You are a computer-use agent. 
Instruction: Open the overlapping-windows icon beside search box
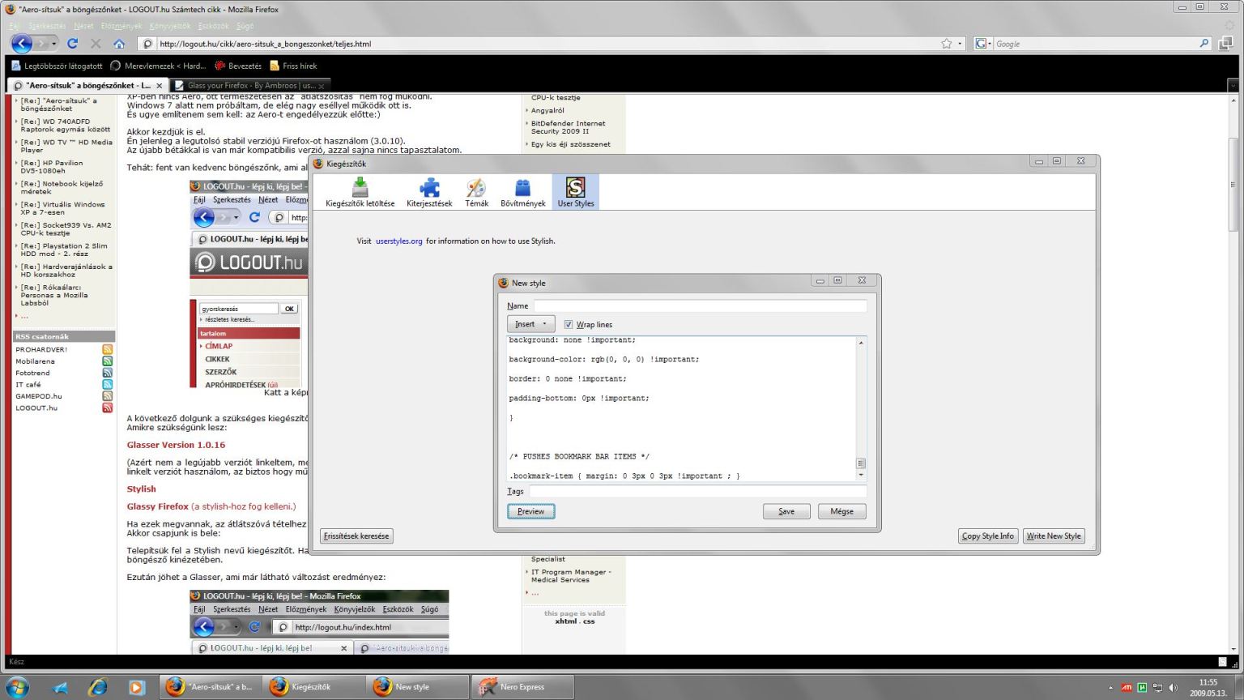1225,44
